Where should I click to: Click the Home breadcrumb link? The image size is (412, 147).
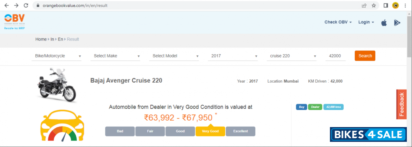[41, 39]
